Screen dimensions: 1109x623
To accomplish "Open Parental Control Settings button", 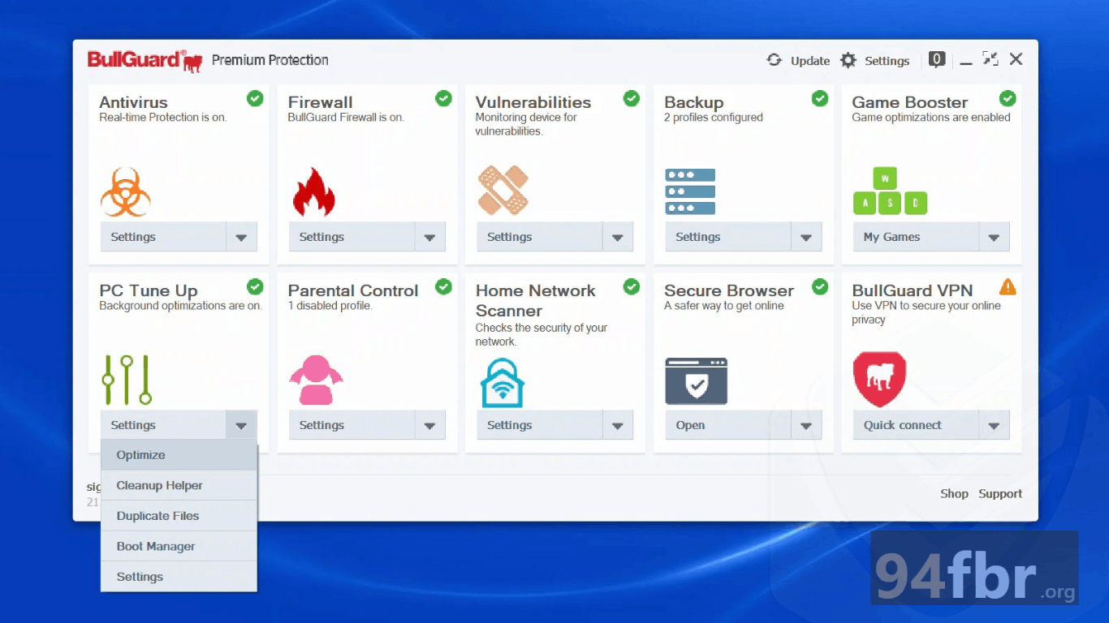I will [x=352, y=425].
